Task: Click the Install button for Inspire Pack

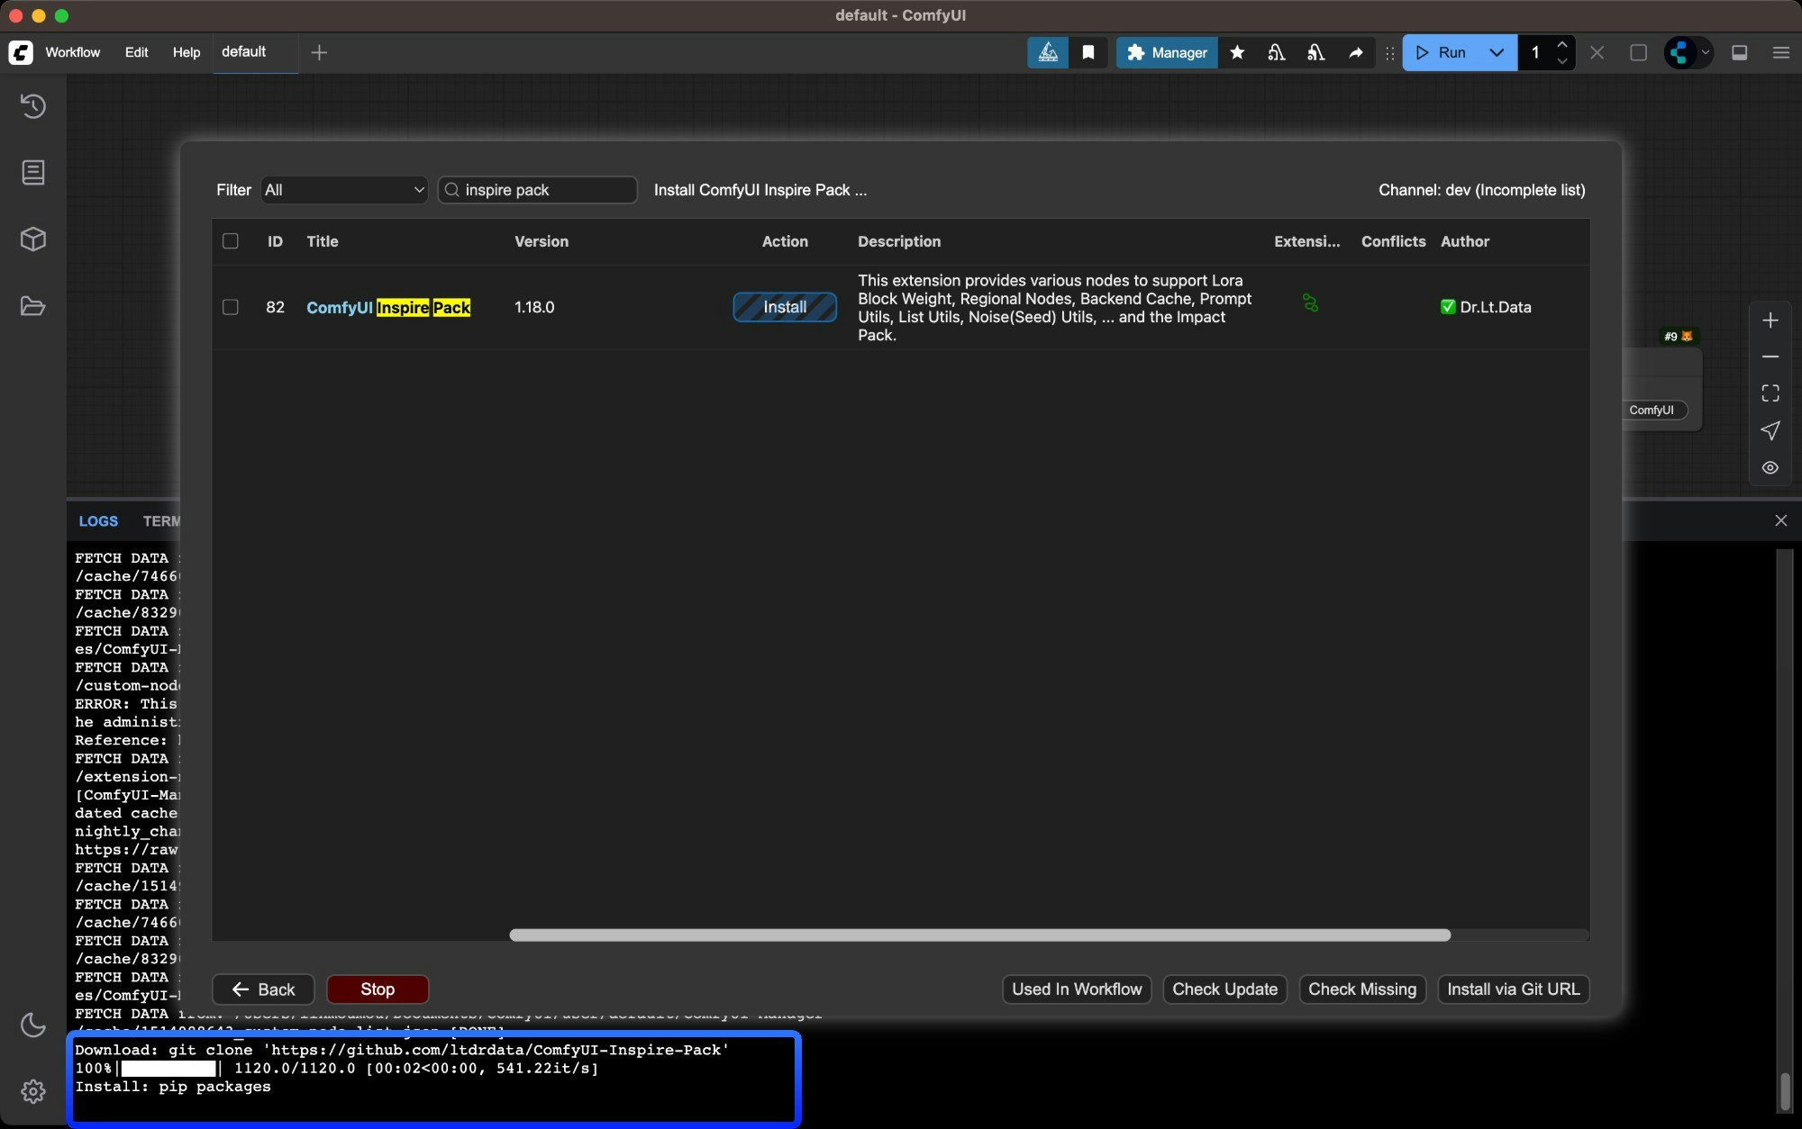Action: [785, 307]
